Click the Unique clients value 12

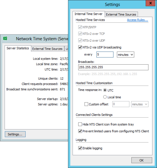[62, 78]
